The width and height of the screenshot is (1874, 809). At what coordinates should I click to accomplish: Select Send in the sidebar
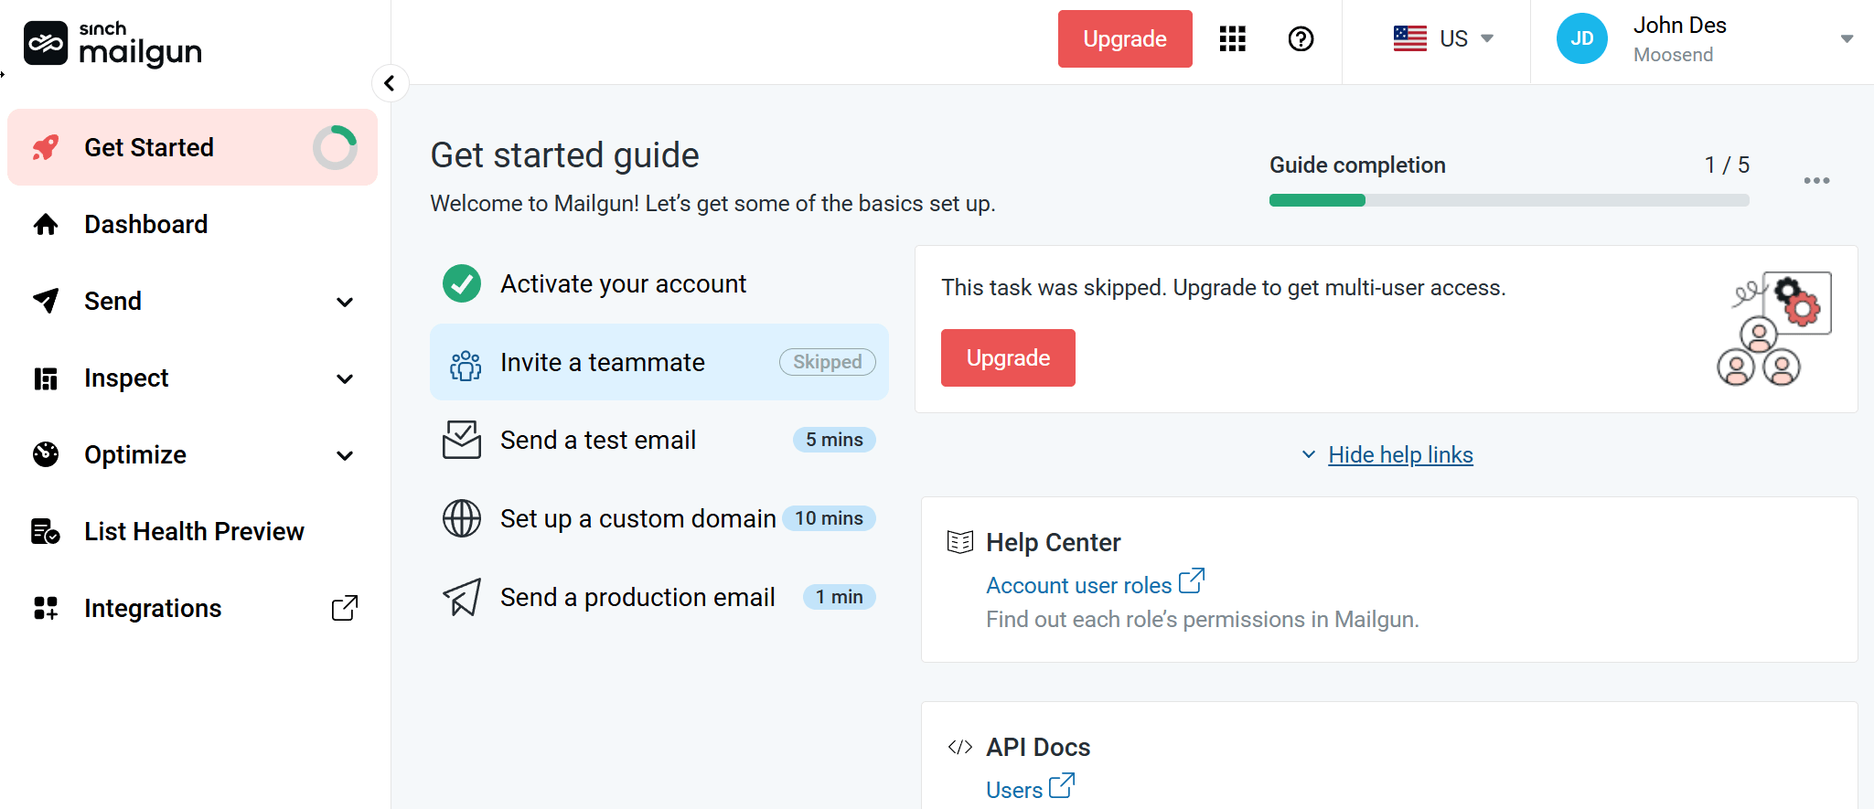192,301
